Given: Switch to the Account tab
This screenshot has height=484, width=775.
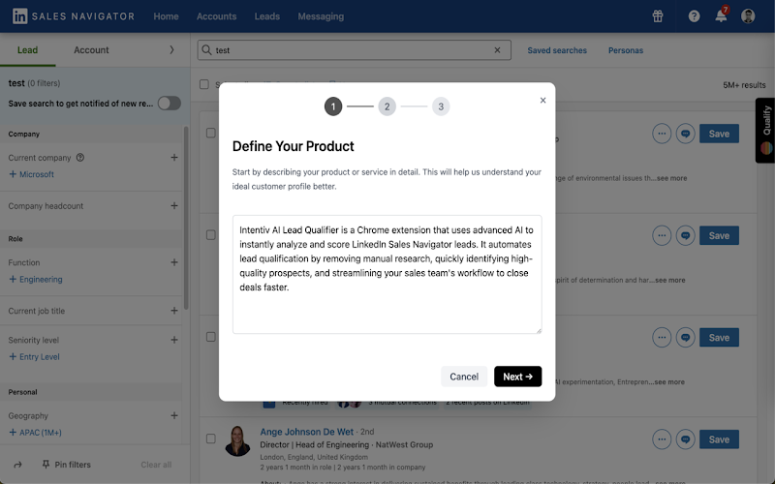Looking at the screenshot, I should point(91,50).
